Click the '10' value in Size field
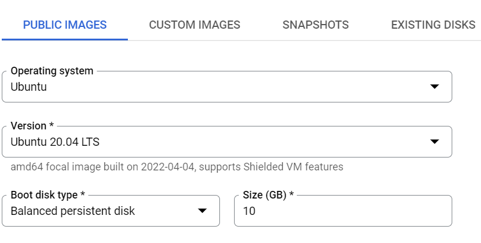The image size is (481, 243). (249, 211)
